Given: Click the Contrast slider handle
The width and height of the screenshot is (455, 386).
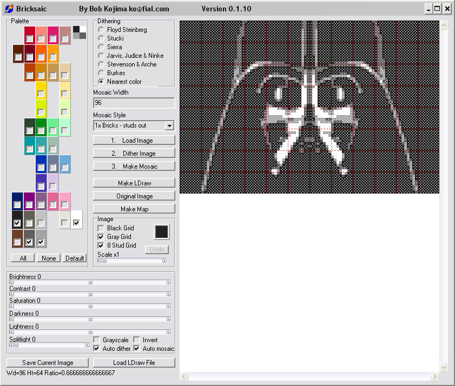Looking at the screenshot, I should 90,294.
